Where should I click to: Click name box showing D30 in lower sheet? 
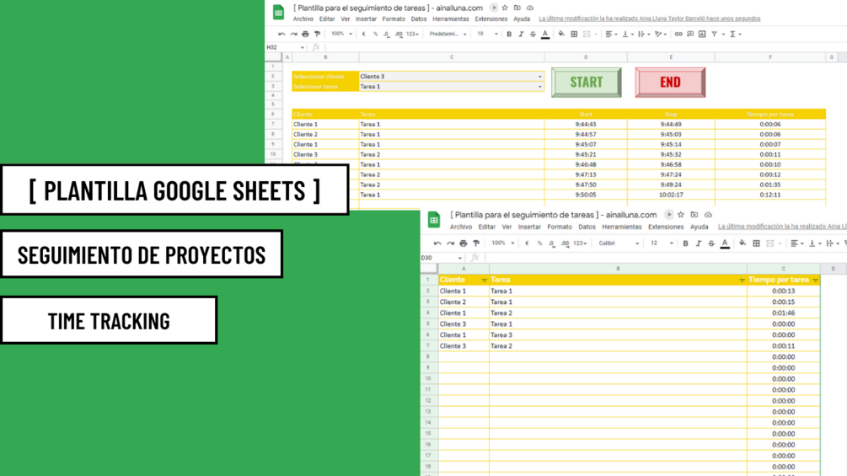click(x=442, y=258)
